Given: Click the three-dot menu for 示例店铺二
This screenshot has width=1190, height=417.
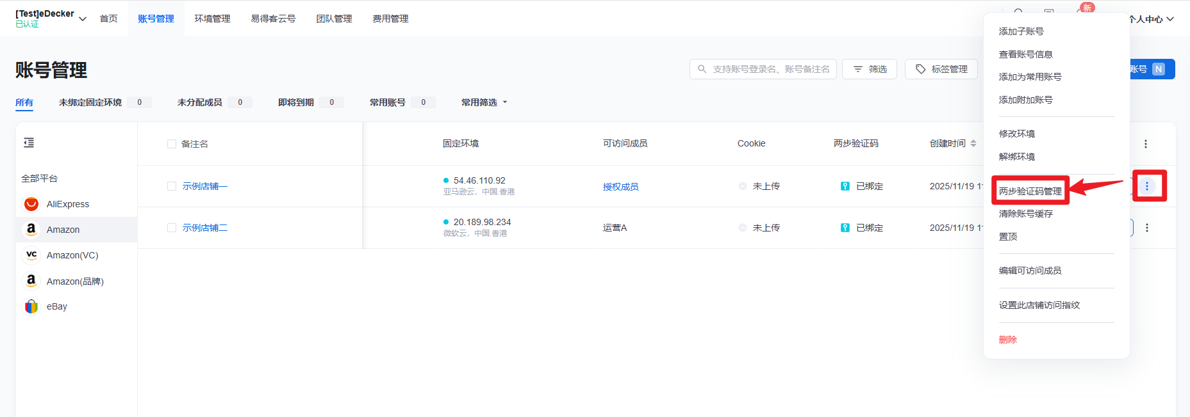Looking at the screenshot, I should 1147,228.
